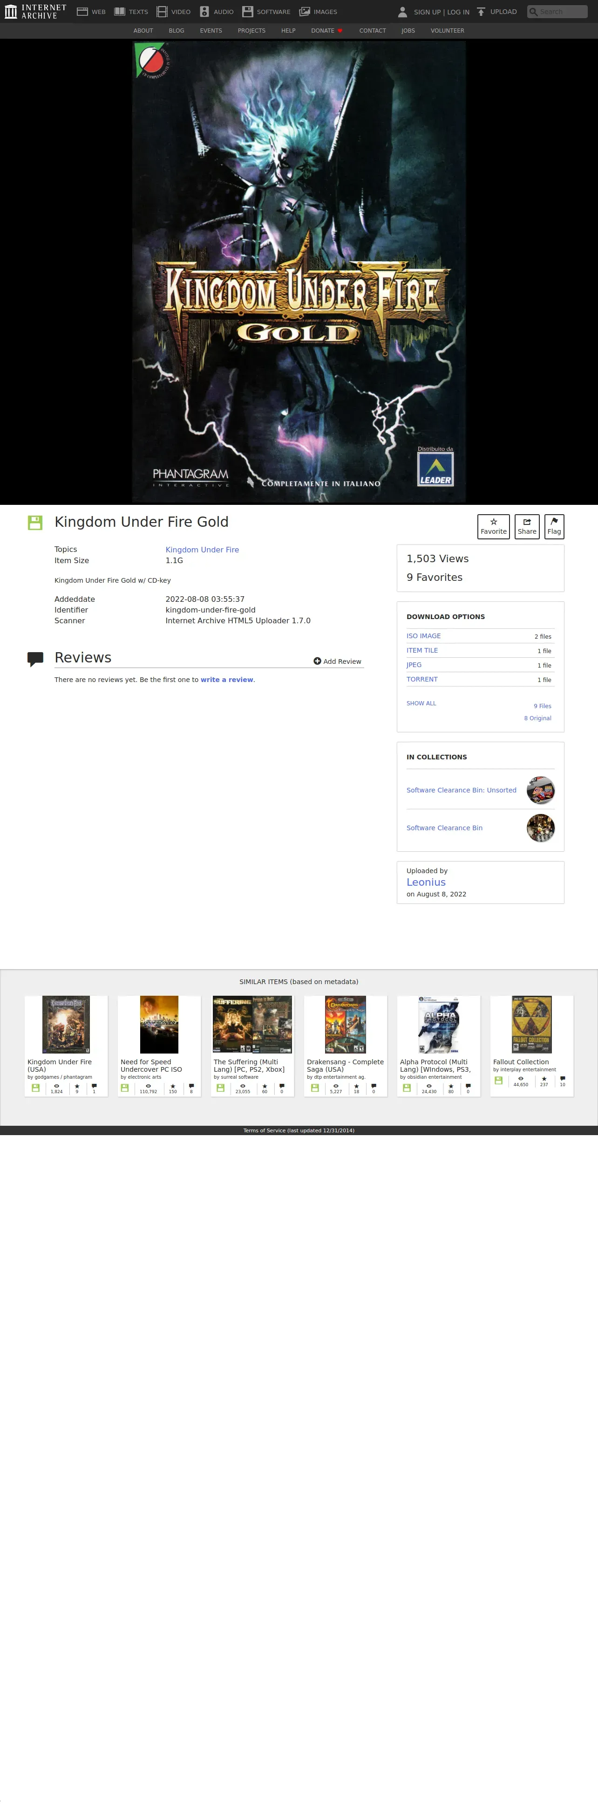Download the TORRENT file
Screen dimensions: 598x1805
click(422, 679)
